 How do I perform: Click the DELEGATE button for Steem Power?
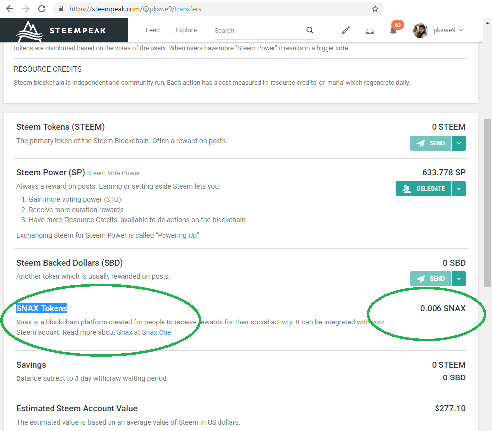[x=423, y=189]
